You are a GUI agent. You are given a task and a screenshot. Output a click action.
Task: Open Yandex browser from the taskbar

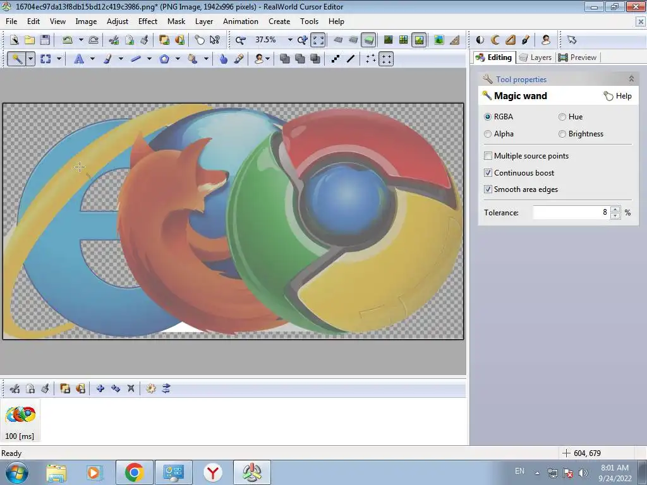213,472
